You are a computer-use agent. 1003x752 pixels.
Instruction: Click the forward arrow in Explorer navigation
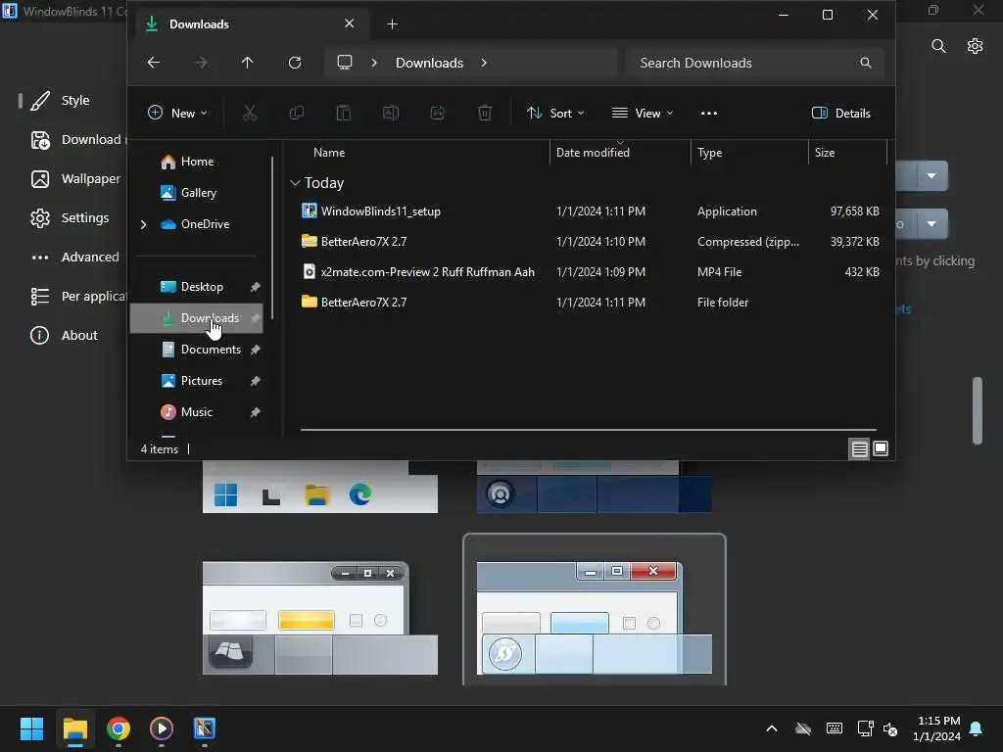pyautogui.click(x=201, y=63)
